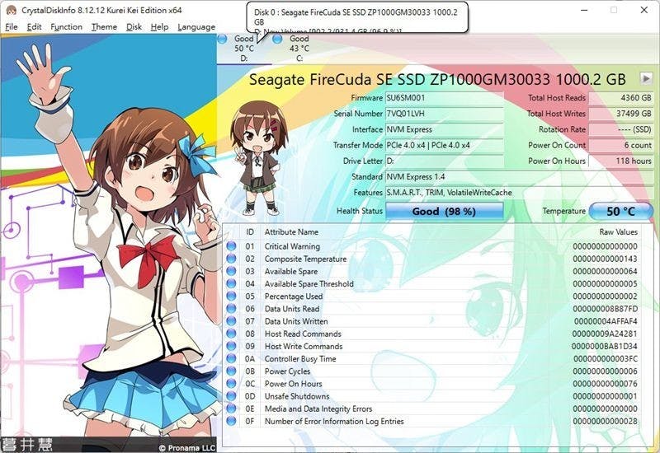Screen dimensions: 660x453
Task: Open the Theme menu
Action: (105, 27)
